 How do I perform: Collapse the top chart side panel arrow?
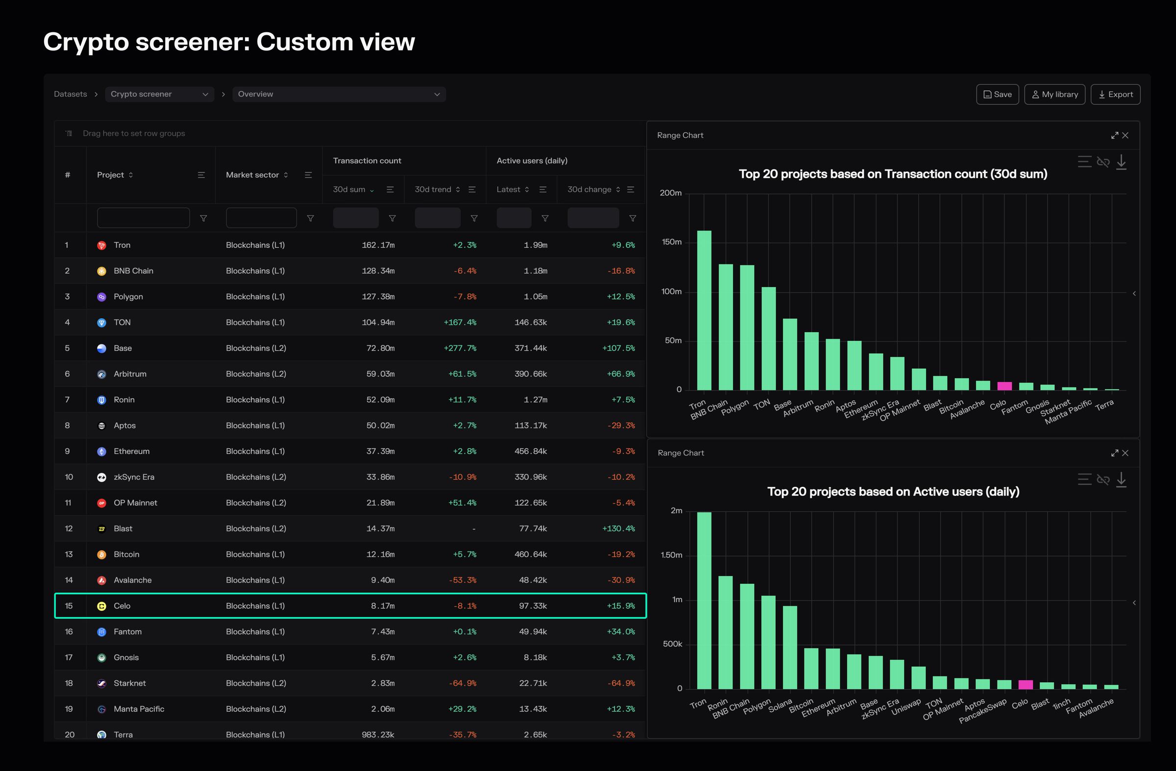1134,293
